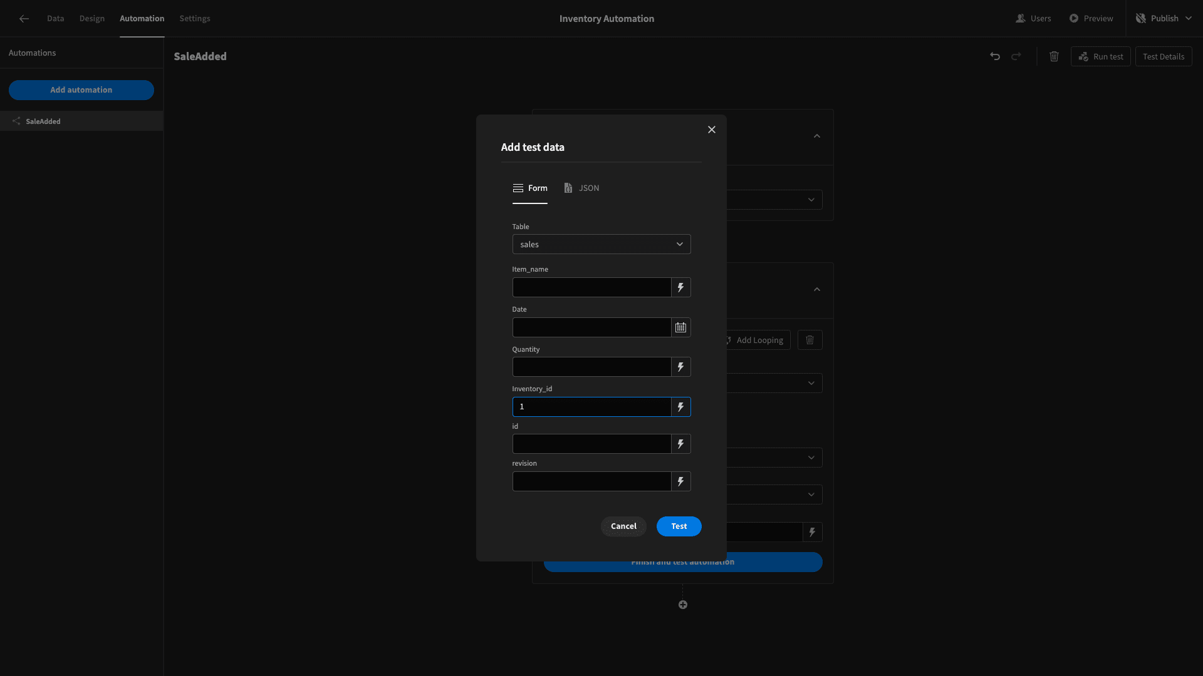Click the trash icon beside Add Looping
Viewport: 1203px width, 676px height.
point(810,340)
